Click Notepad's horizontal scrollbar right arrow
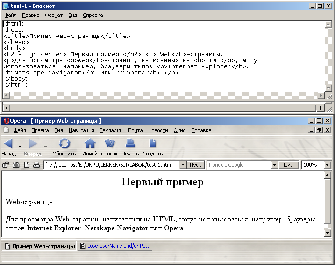 tap(321, 95)
